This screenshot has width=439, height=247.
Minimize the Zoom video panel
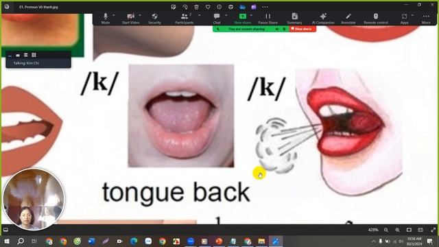(10, 55)
